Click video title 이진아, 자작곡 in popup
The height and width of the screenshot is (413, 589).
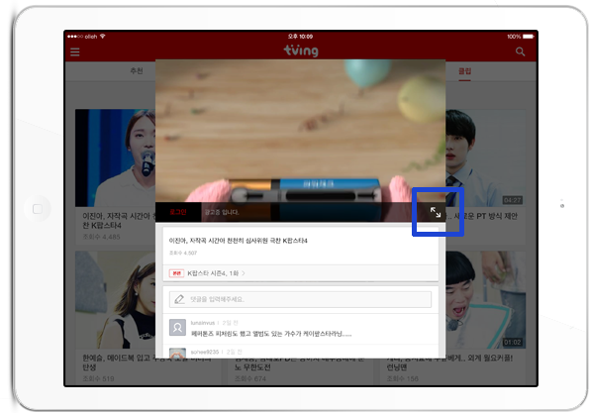click(239, 241)
